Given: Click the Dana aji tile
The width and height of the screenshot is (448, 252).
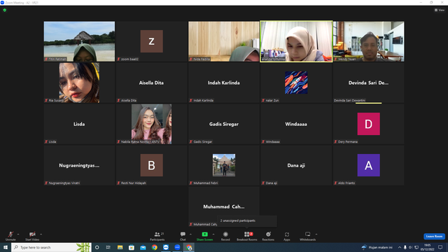Looking at the screenshot, I should (296, 165).
